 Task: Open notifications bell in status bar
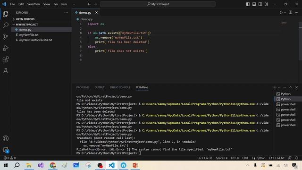pyautogui.click(x=297, y=158)
